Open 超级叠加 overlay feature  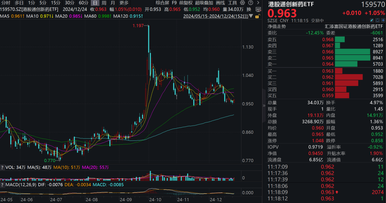(x=204, y=3)
